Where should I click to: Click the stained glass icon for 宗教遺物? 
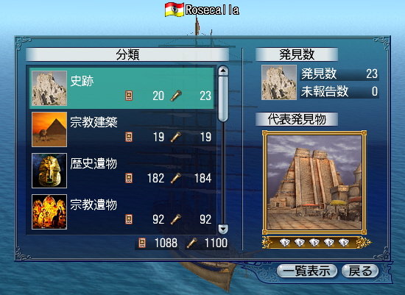click(x=49, y=212)
